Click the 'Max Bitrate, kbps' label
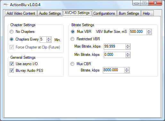 pyautogui.click(x=87, y=46)
